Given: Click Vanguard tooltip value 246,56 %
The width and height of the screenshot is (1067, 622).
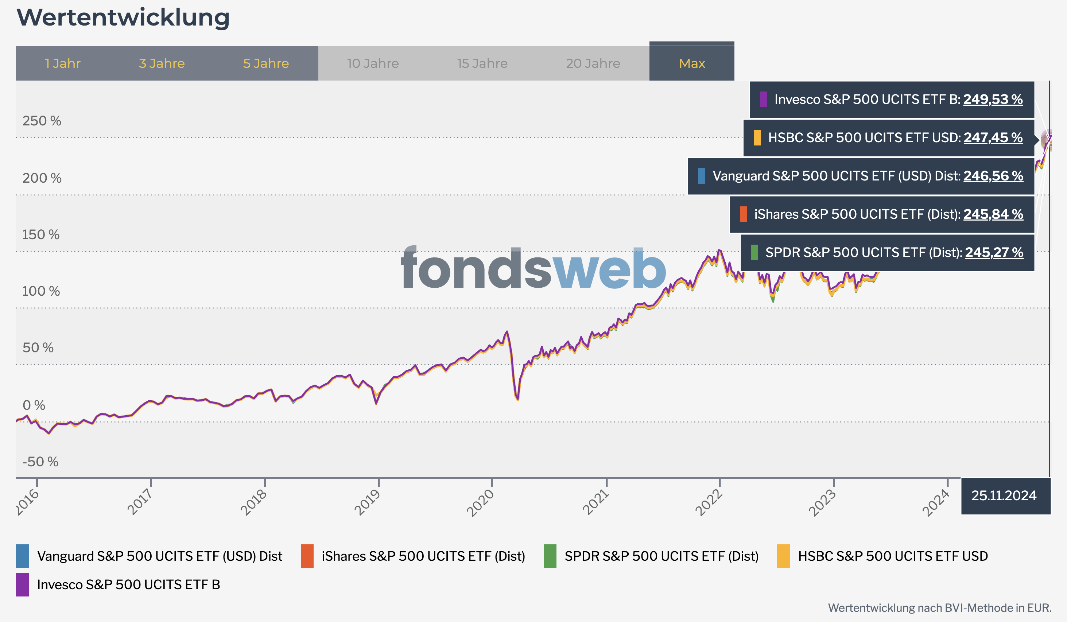Looking at the screenshot, I should [x=993, y=176].
